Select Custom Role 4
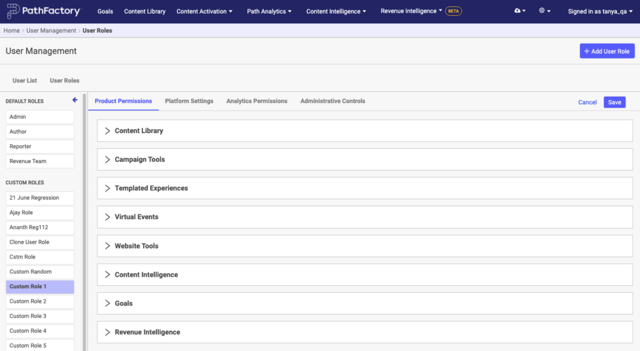Screen dimensions: 640x351 tap(40, 330)
